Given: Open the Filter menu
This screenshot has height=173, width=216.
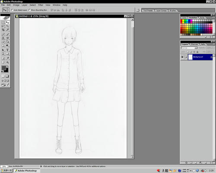Looking at the screenshot, I should point(41,5).
